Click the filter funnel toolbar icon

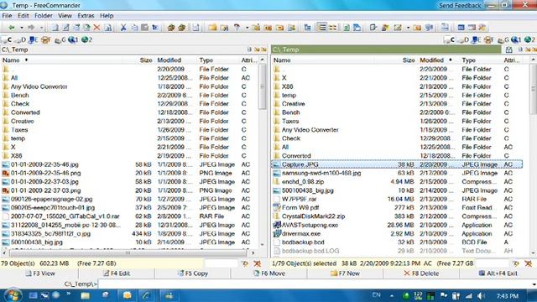[x=237, y=28]
